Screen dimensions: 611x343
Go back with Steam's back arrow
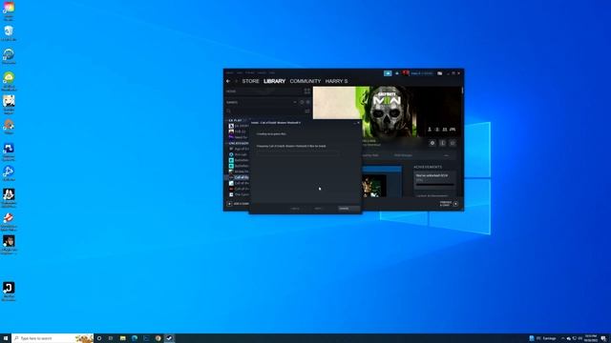point(228,81)
